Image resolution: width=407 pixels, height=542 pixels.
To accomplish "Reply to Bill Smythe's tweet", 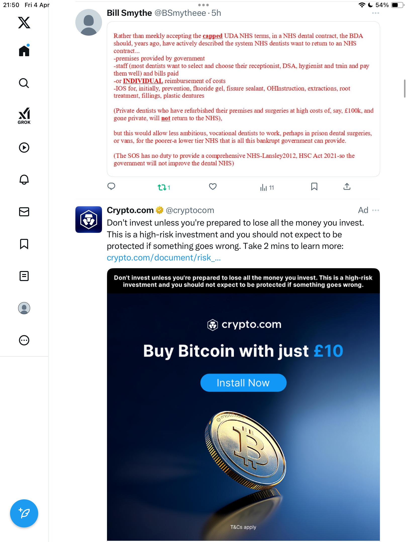I will [111, 186].
